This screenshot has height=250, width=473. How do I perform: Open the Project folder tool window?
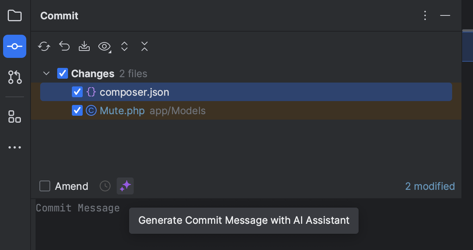15,15
